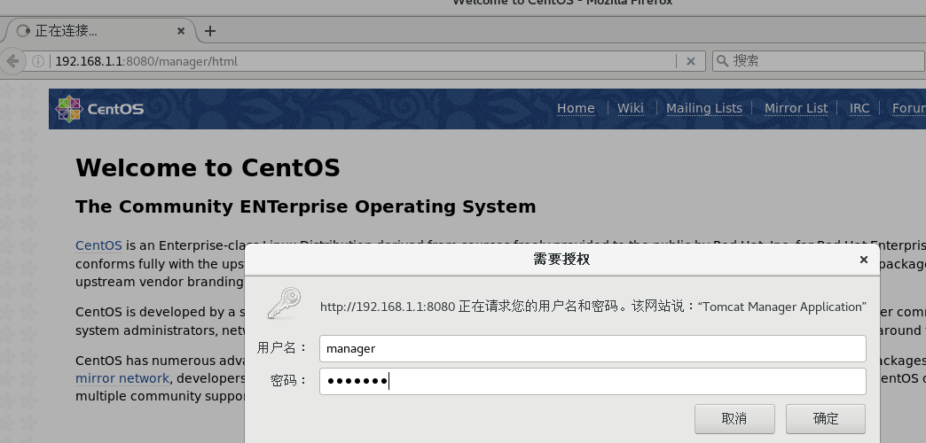Click the 密码 password field
This screenshot has height=443, width=926.
point(592,381)
